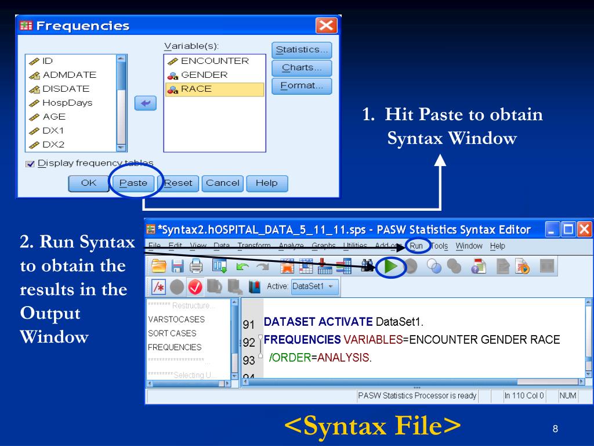Screen dimensions: 594x446
Task: Click the Go to Data icon with orange star
Action: (287, 266)
